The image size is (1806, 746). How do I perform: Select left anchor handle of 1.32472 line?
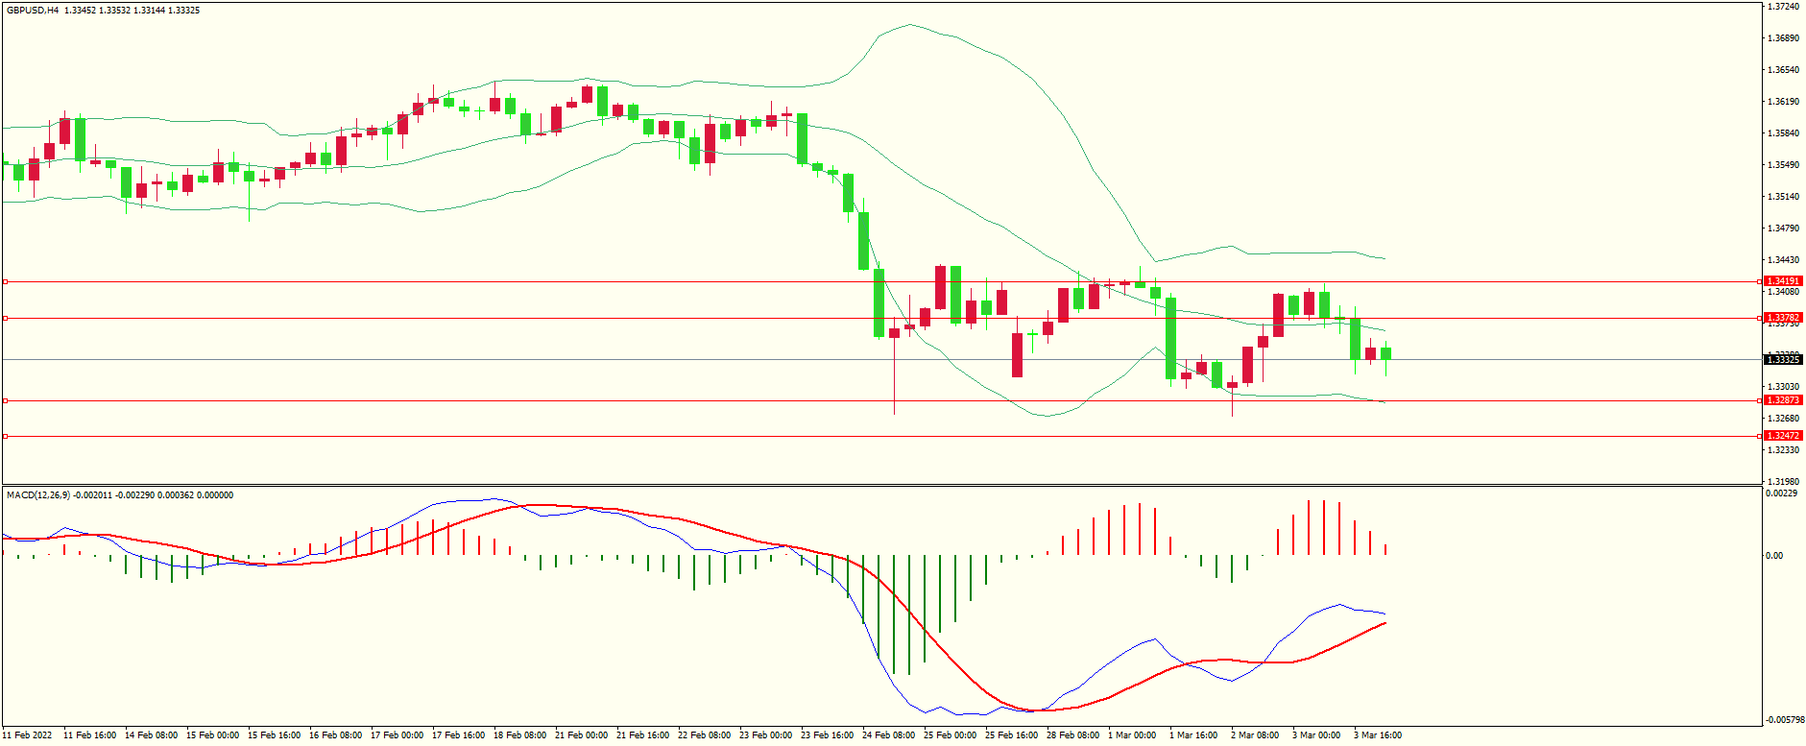click(x=5, y=436)
